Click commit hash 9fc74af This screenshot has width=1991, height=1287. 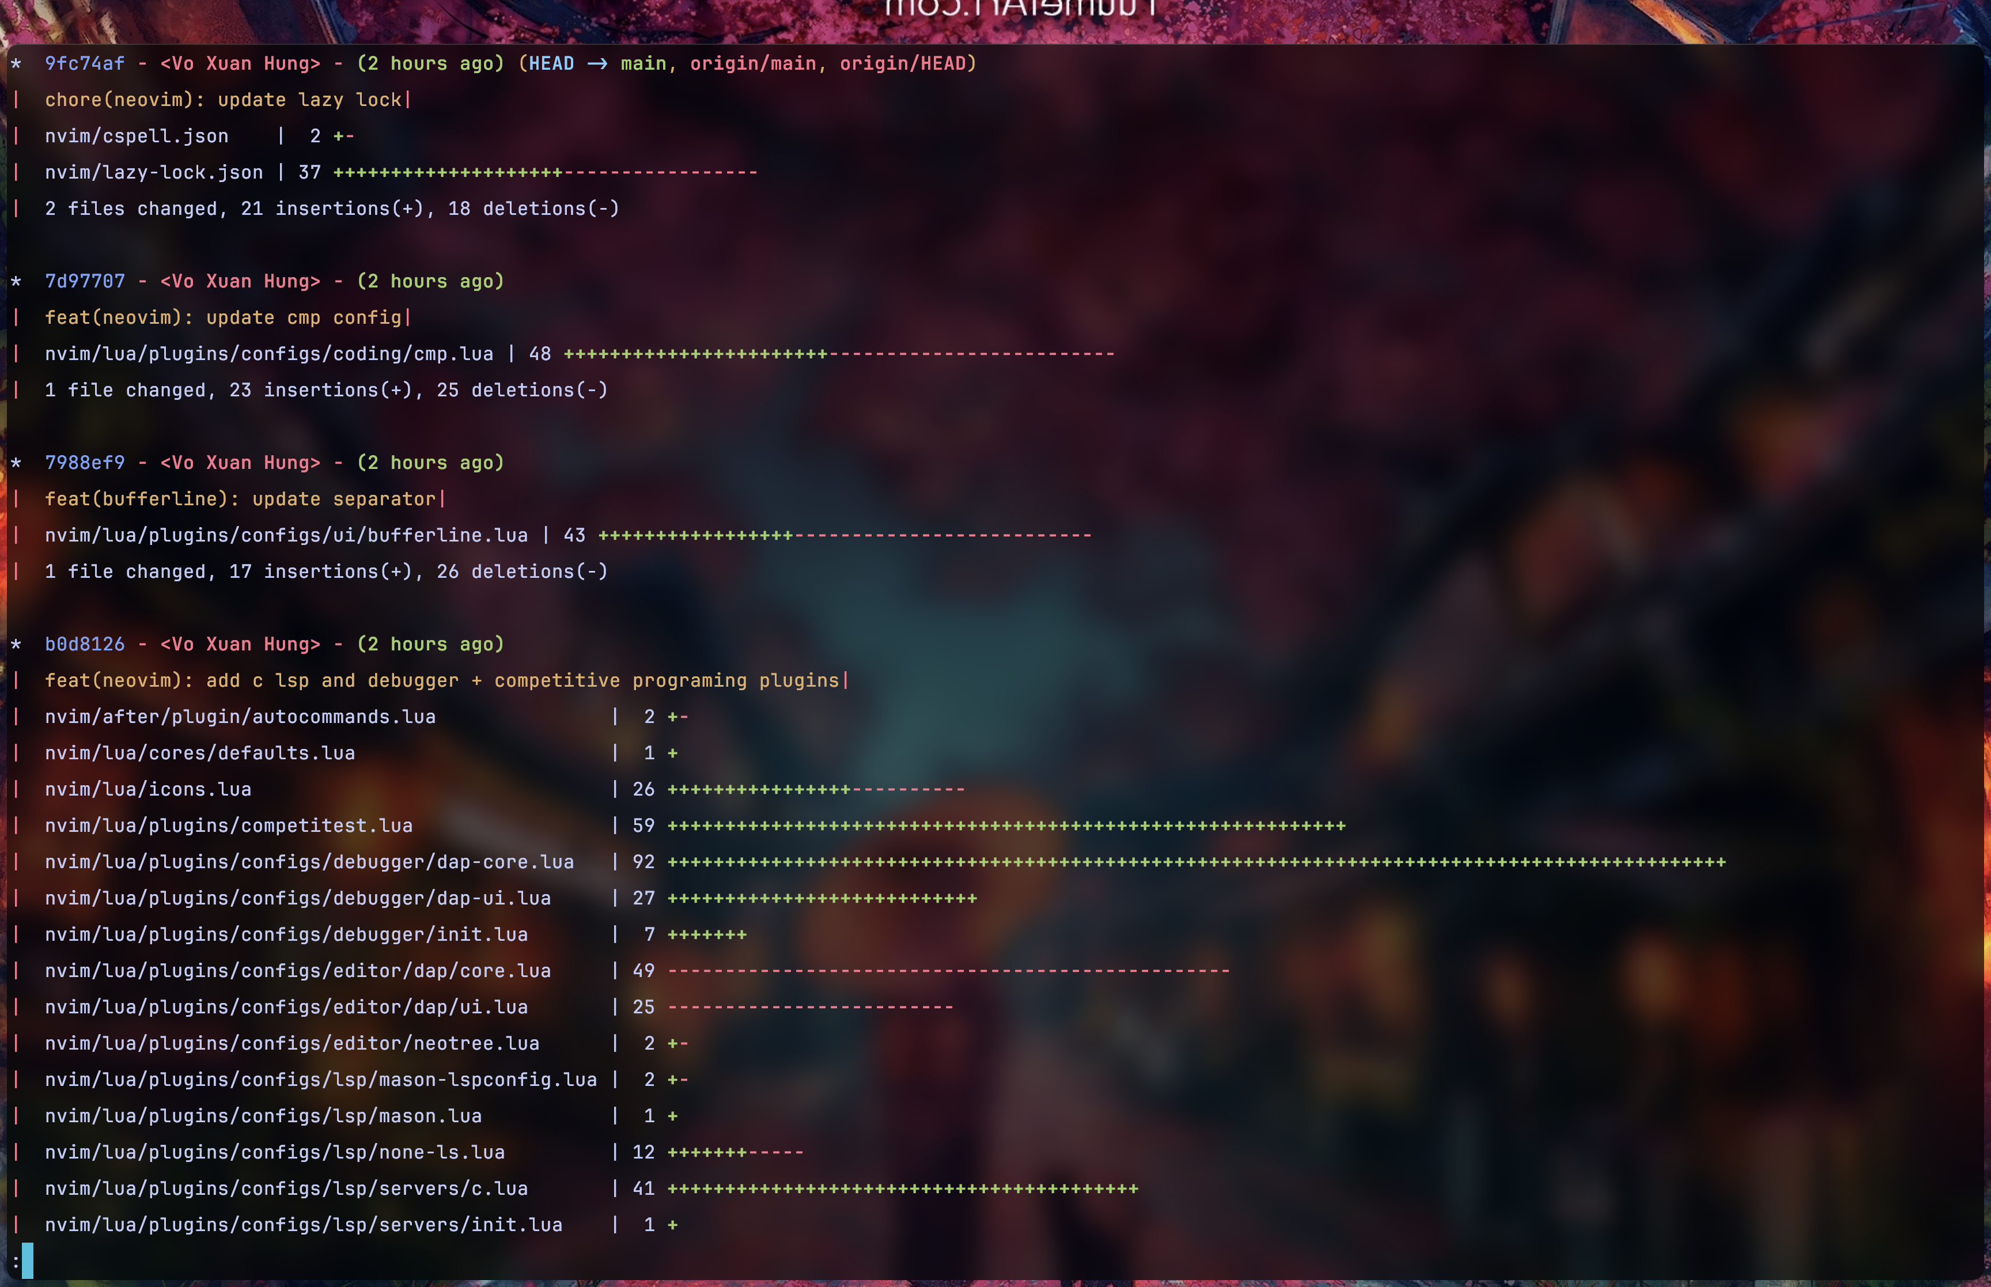[84, 63]
